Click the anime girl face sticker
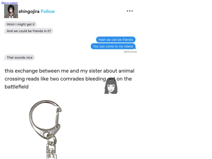 tap(111, 86)
